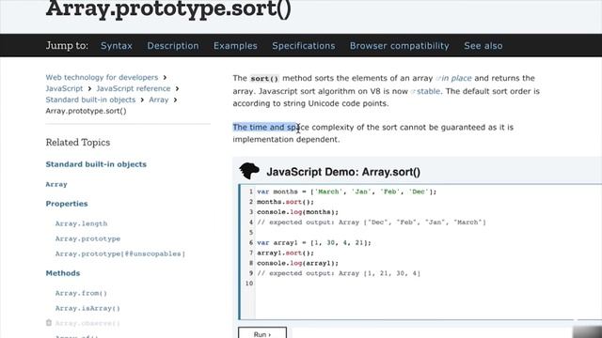The width and height of the screenshot is (602, 338).
Task: Open Web technology for developers breadcrumb
Action: tap(102, 77)
